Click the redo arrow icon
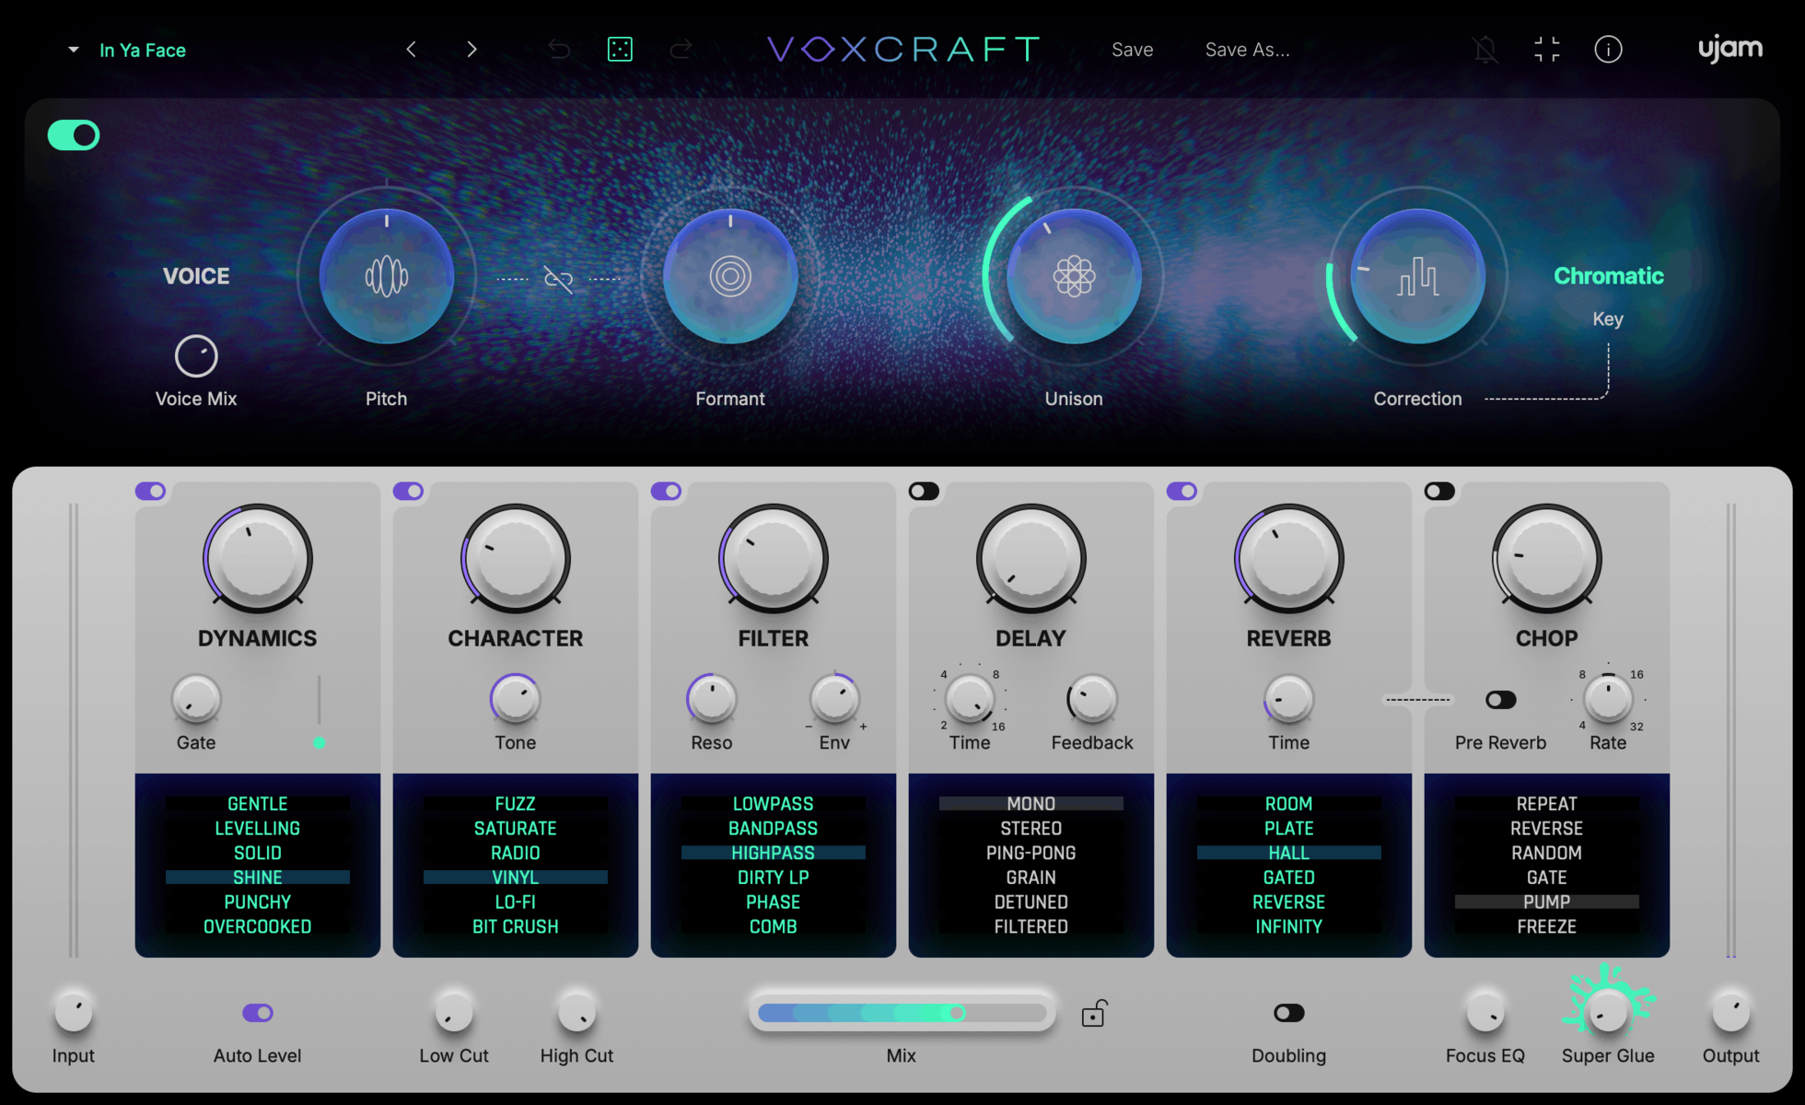 tap(681, 49)
